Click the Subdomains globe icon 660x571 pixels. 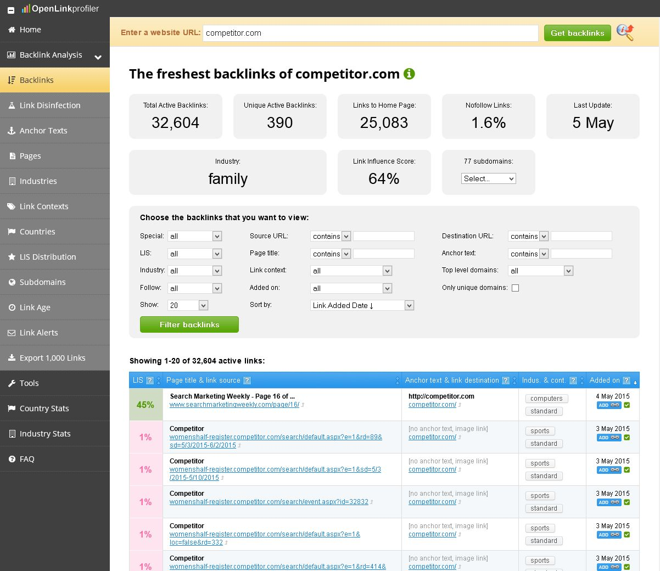click(x=11, y=282)
